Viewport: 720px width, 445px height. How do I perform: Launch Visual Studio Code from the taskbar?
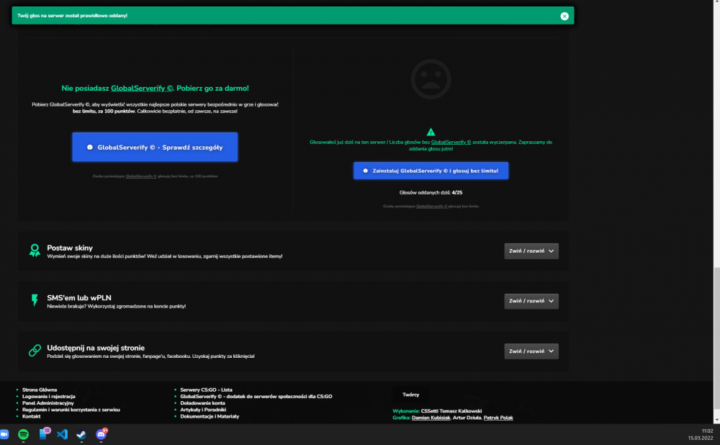pos(63,434)
